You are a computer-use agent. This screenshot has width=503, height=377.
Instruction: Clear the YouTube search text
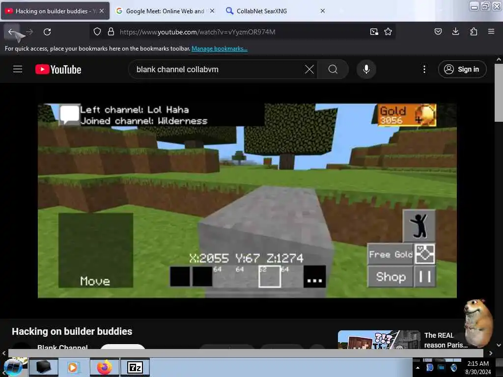[309, 69]
